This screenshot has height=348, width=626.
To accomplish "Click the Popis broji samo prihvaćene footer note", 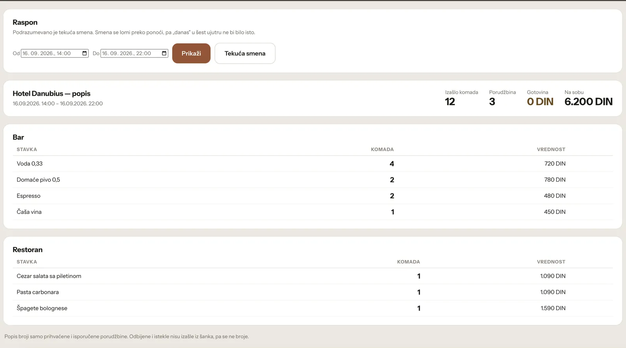I will pyautogui.click(x=126, y=336).
